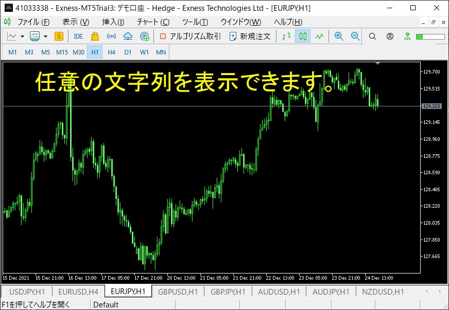Zoom in on the chart
This screenshot has height=310, width=449.
coord(339,37)
